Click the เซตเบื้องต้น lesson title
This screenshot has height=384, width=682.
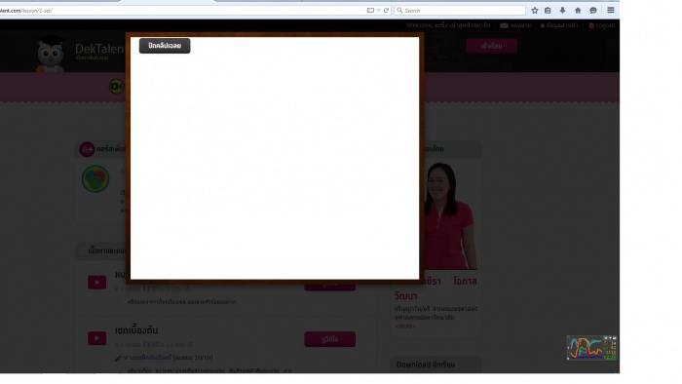(136, 330)
